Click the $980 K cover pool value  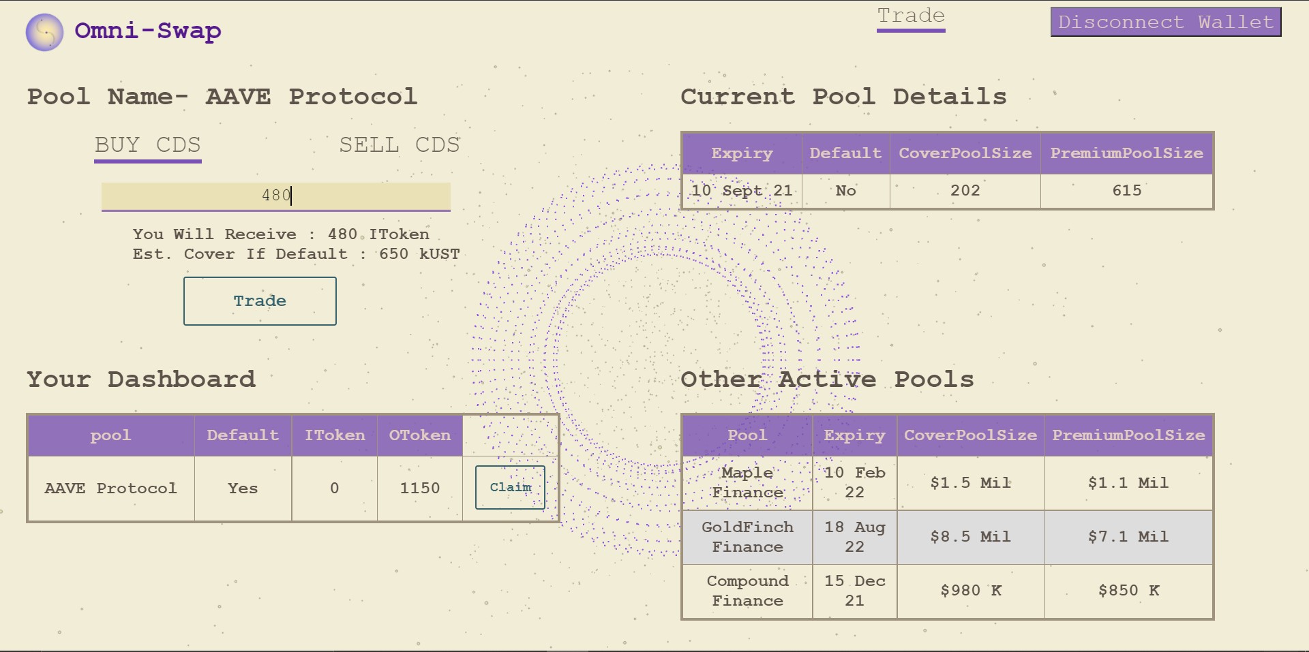[971, 591]
